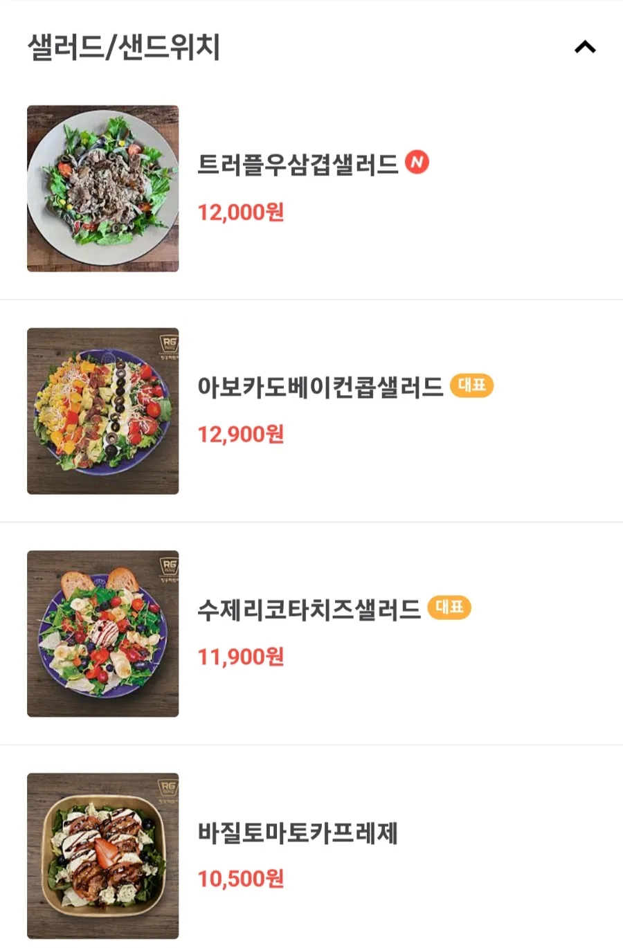This screenshot has width=623, height=948.
Task: Select the 수제리코타치즈샐러드 menu name
Action: click(309, 609)
